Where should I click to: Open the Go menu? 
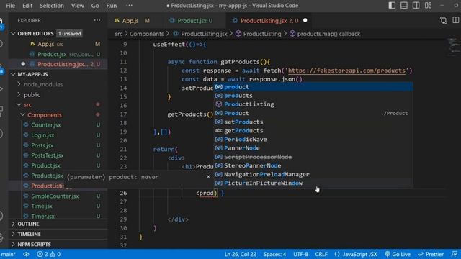click(95, 6)
